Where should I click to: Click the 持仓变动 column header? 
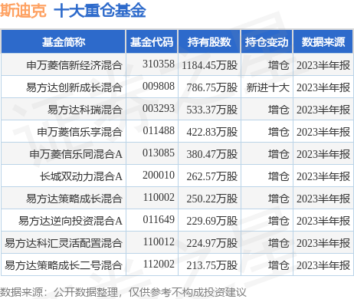coord(267,41)
